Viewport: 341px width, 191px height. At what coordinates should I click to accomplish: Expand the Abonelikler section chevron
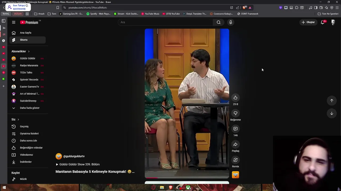pos(29,51)
